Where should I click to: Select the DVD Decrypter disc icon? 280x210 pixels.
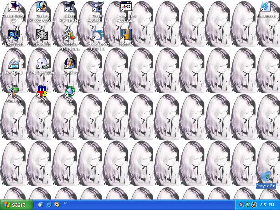click(x=42, y=63)
